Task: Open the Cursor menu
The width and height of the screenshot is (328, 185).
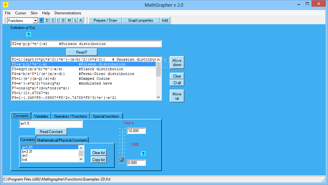Action: point(20,13)
